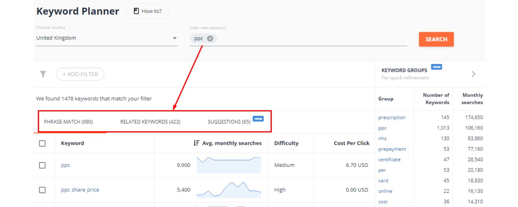Image resolution: width=518 pixels, height=207 pixels.
Task: Open the Choose country dropdown
Action: coord(106,38)
